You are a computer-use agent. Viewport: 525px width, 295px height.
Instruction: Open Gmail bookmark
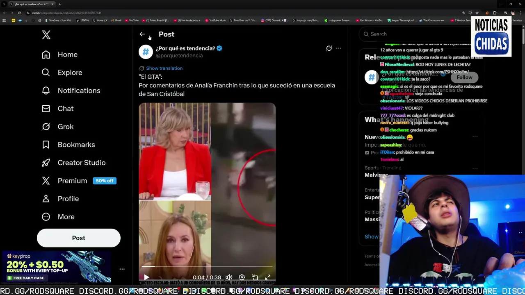pos(116,20)
